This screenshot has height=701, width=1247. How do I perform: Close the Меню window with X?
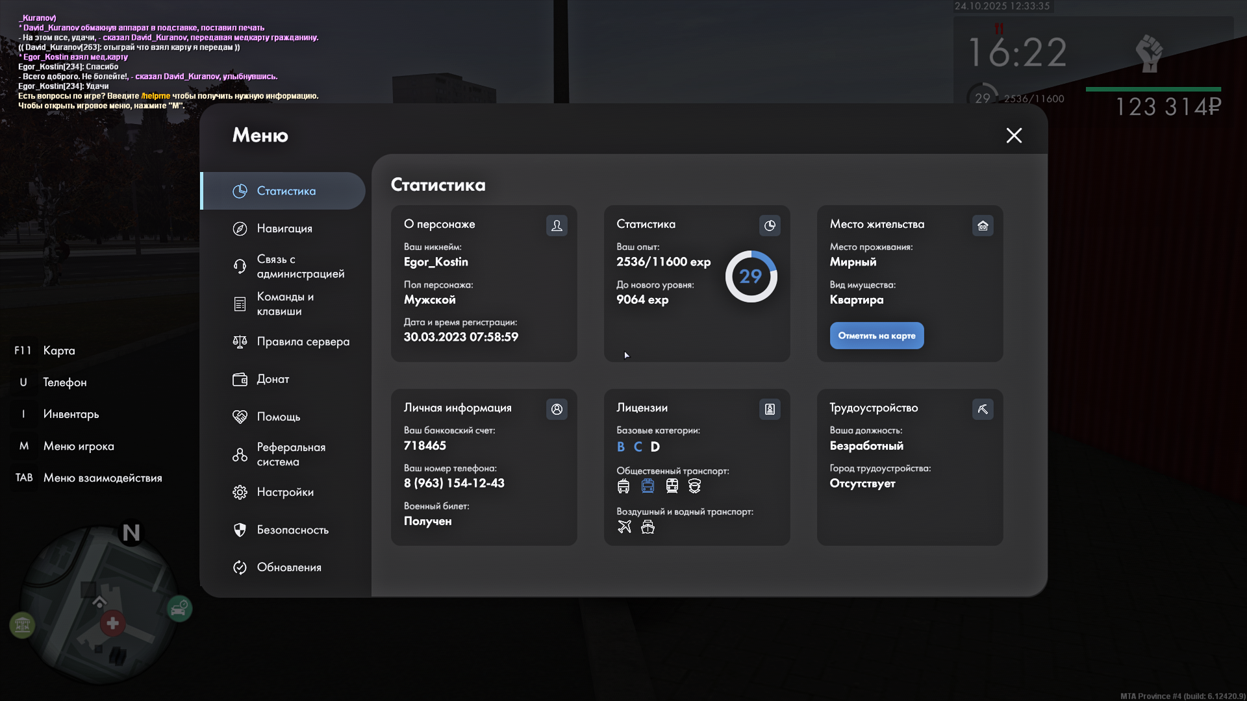coord(1014,135)
